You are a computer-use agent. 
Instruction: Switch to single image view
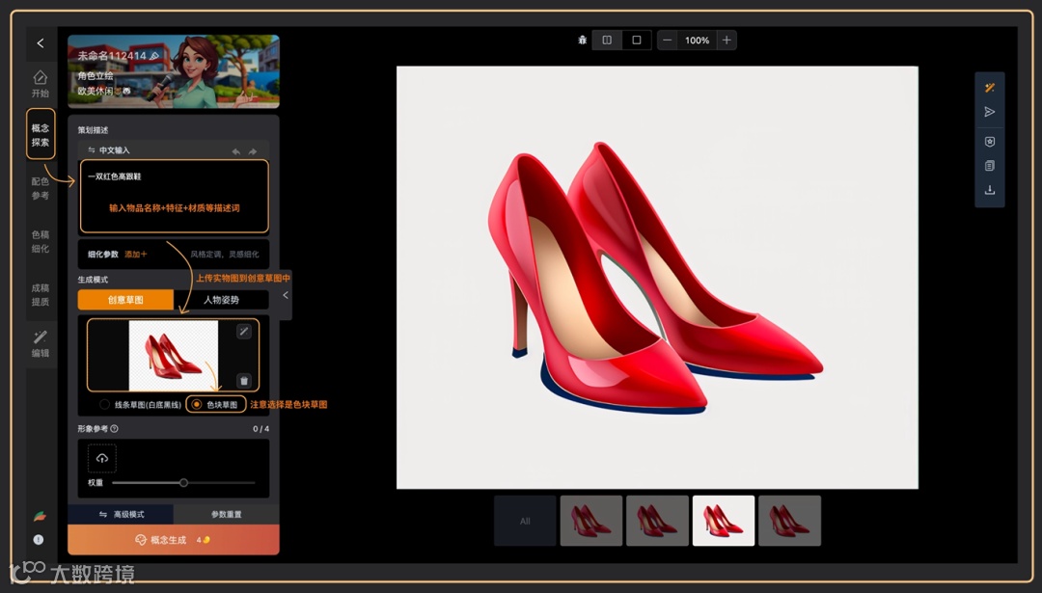point(637,40)
